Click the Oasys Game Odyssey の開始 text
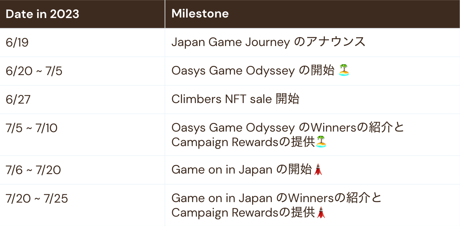 (253, 70)
